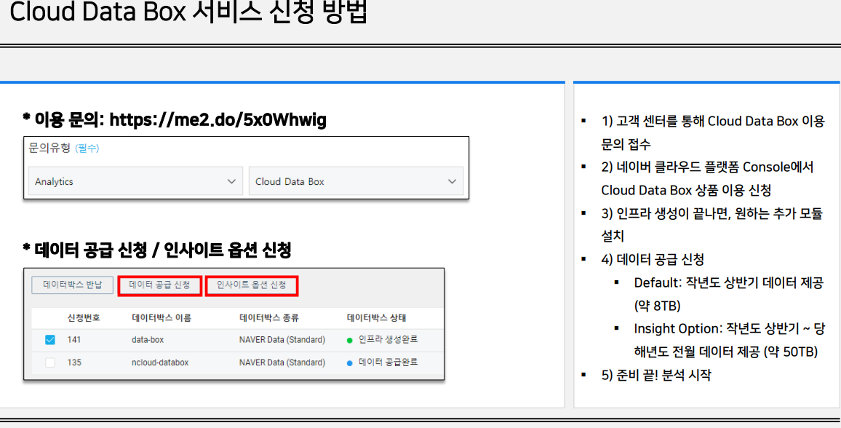Click the Cloud Data Box 서비스 신청 방법 title
Screen dimensions: 841x428
[188, 12]
